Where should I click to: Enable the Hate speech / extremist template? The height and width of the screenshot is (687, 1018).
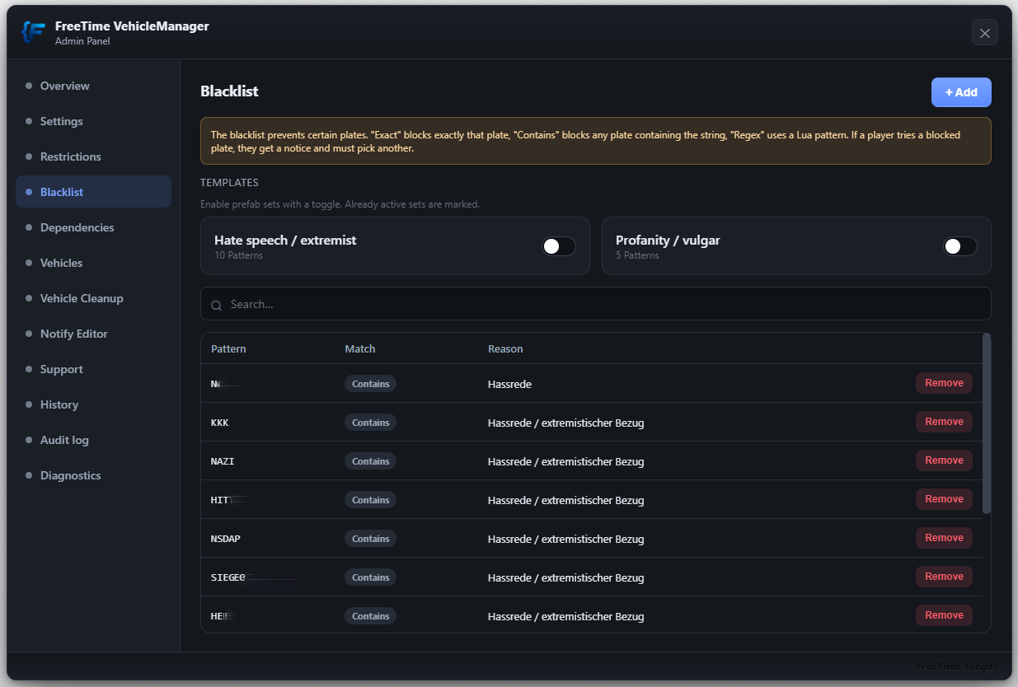(558, 246)
